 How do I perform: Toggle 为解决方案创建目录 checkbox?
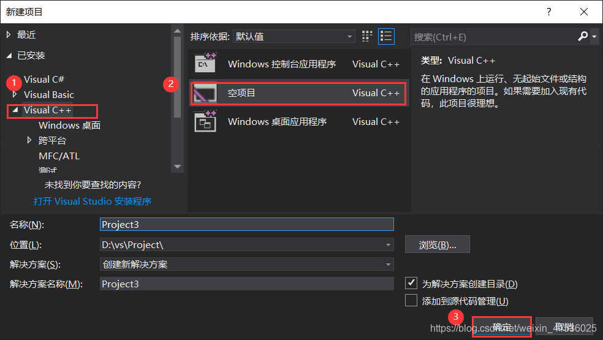tap(411, 283)
